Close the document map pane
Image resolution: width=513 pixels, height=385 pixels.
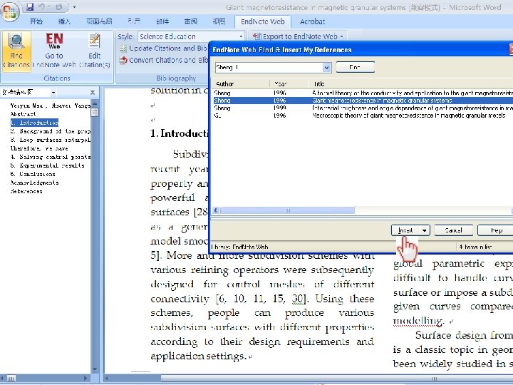tap(92, 93)
